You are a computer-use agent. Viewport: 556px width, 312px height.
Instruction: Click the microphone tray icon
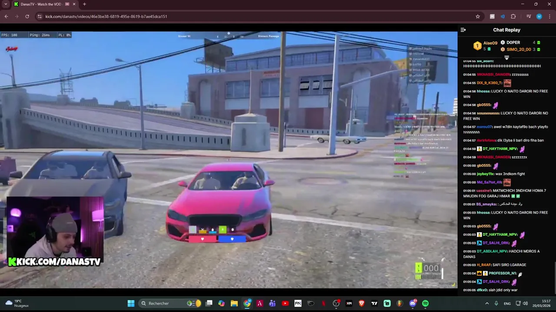pos(496,303)
